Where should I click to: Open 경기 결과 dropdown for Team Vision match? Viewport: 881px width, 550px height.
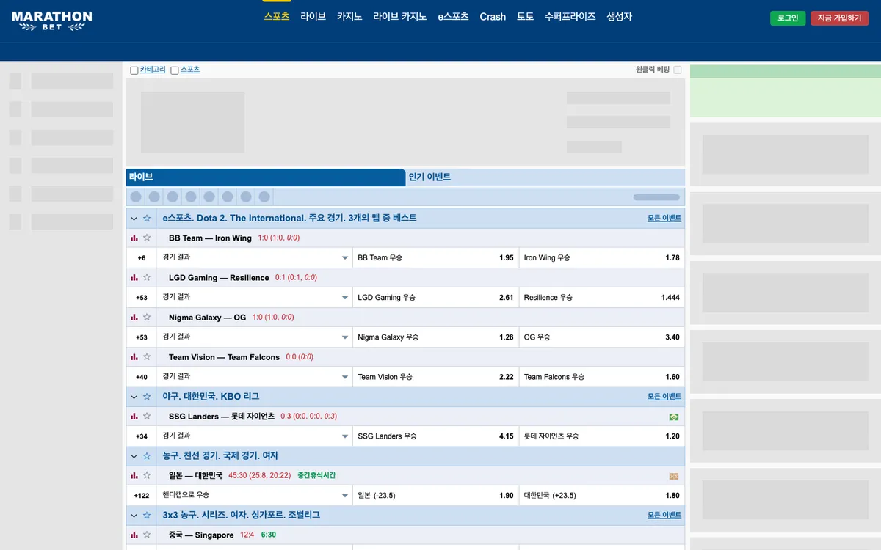(x=255, y=376)
